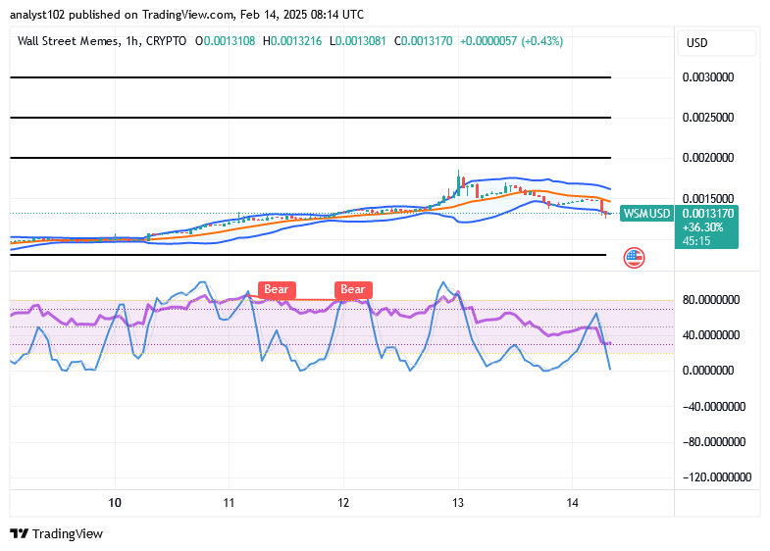Click the TradingView wordmark at bottom
Viewport: 770px width, 551px height.
point(68,533)
